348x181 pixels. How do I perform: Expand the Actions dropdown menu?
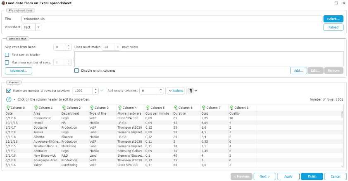176,91
